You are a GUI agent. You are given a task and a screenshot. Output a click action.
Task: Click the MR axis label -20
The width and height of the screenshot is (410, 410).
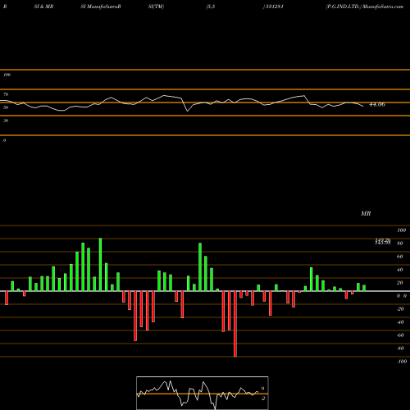(400, 309)
